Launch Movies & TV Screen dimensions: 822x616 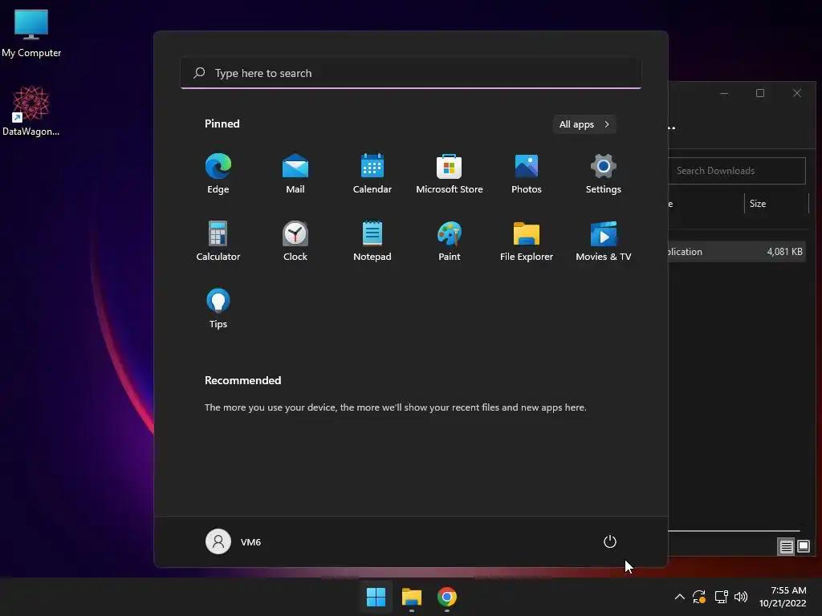click(604, 241)
